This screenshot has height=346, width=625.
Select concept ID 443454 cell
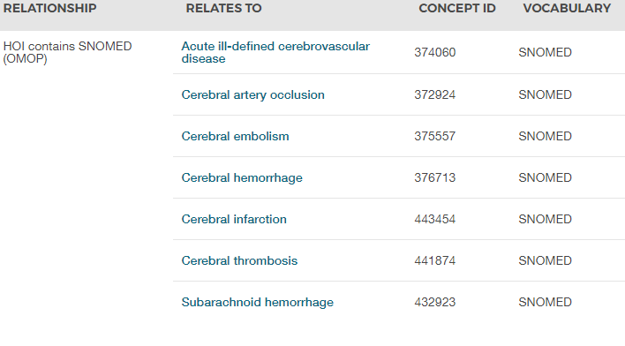[x=435, y=219]
